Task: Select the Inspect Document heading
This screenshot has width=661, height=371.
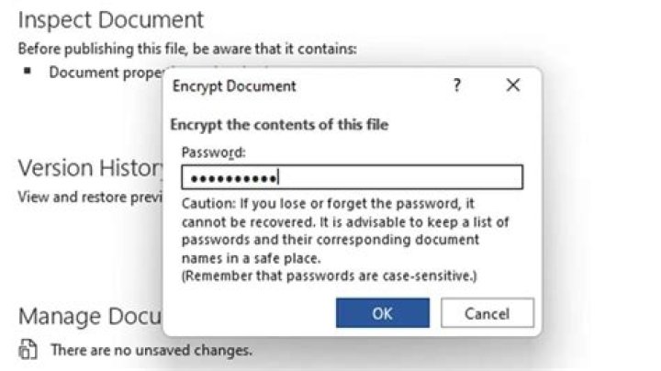Action: 110,18
